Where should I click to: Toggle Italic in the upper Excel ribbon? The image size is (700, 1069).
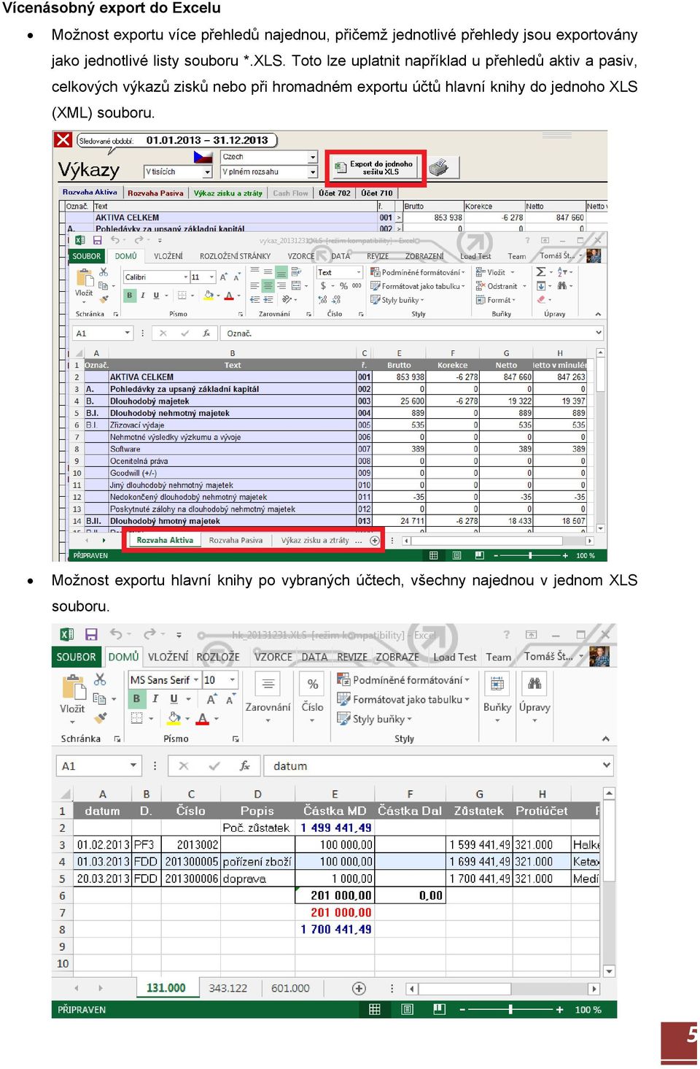[x=143, y=296]
